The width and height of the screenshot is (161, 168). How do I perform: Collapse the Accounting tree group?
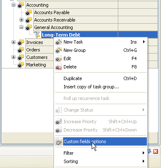(x=13, y=5)
